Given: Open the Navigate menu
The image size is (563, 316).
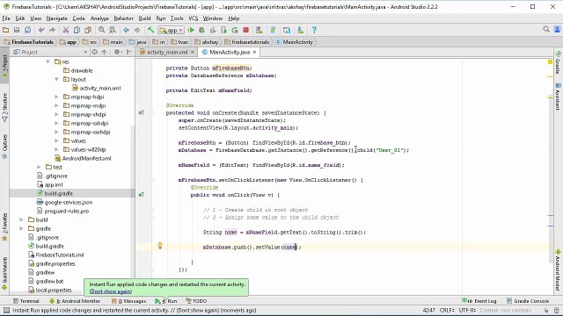Looking at the screenshot, I should [x=56, y=18].
